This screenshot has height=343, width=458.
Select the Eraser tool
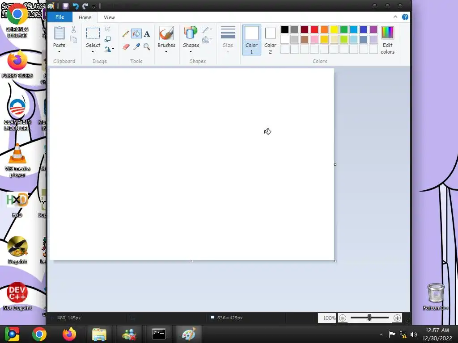[126, 46]
